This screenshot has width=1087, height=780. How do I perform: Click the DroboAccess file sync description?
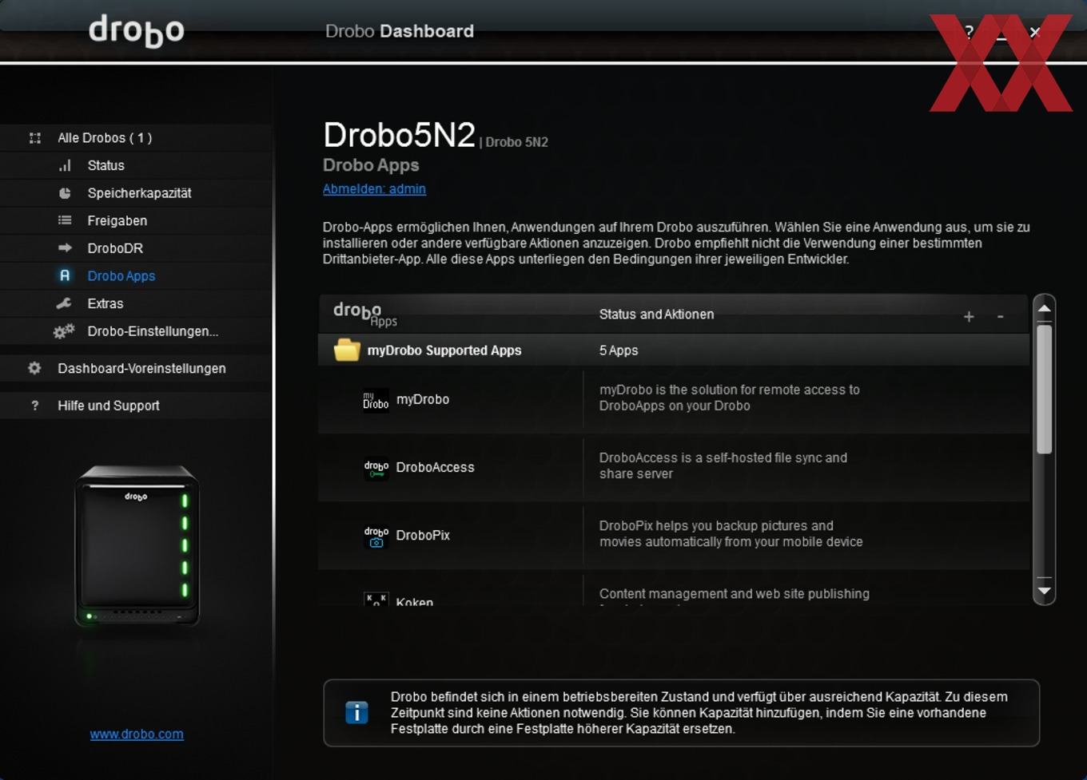point(723,465)
